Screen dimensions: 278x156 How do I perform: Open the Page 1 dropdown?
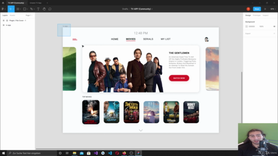click(x=29, y=16)
